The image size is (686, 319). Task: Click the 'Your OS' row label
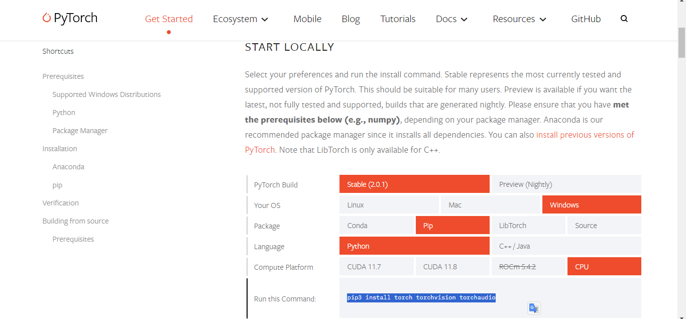point(267,205)
